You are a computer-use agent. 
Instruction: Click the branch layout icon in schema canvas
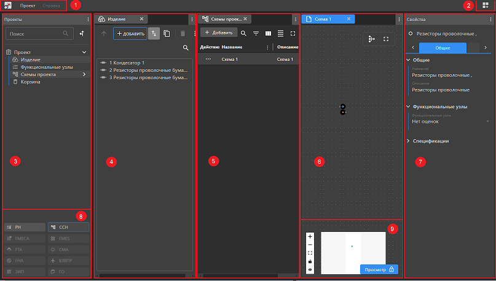[371, 39]
